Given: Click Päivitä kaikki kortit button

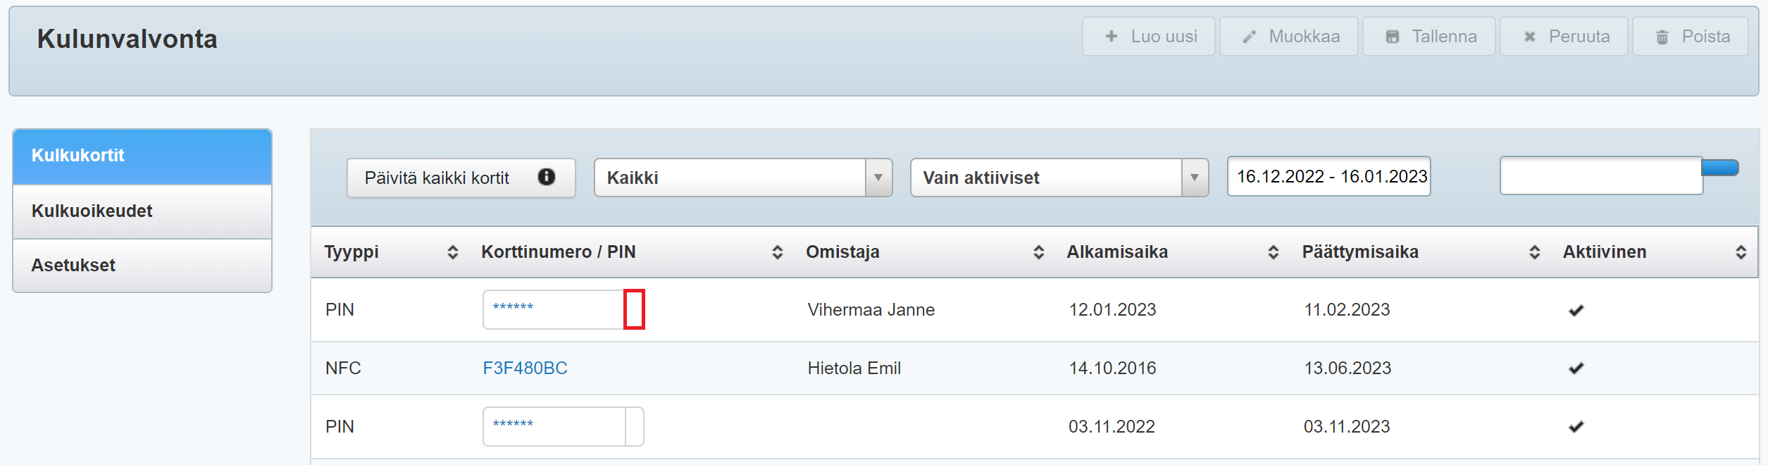Looking at the screenshot, I should point(437,178).
